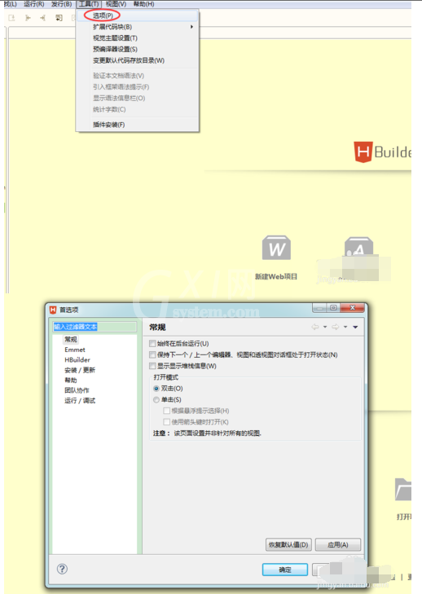
Task: Select the 双击(O) radio button
Action: [156, 389]
